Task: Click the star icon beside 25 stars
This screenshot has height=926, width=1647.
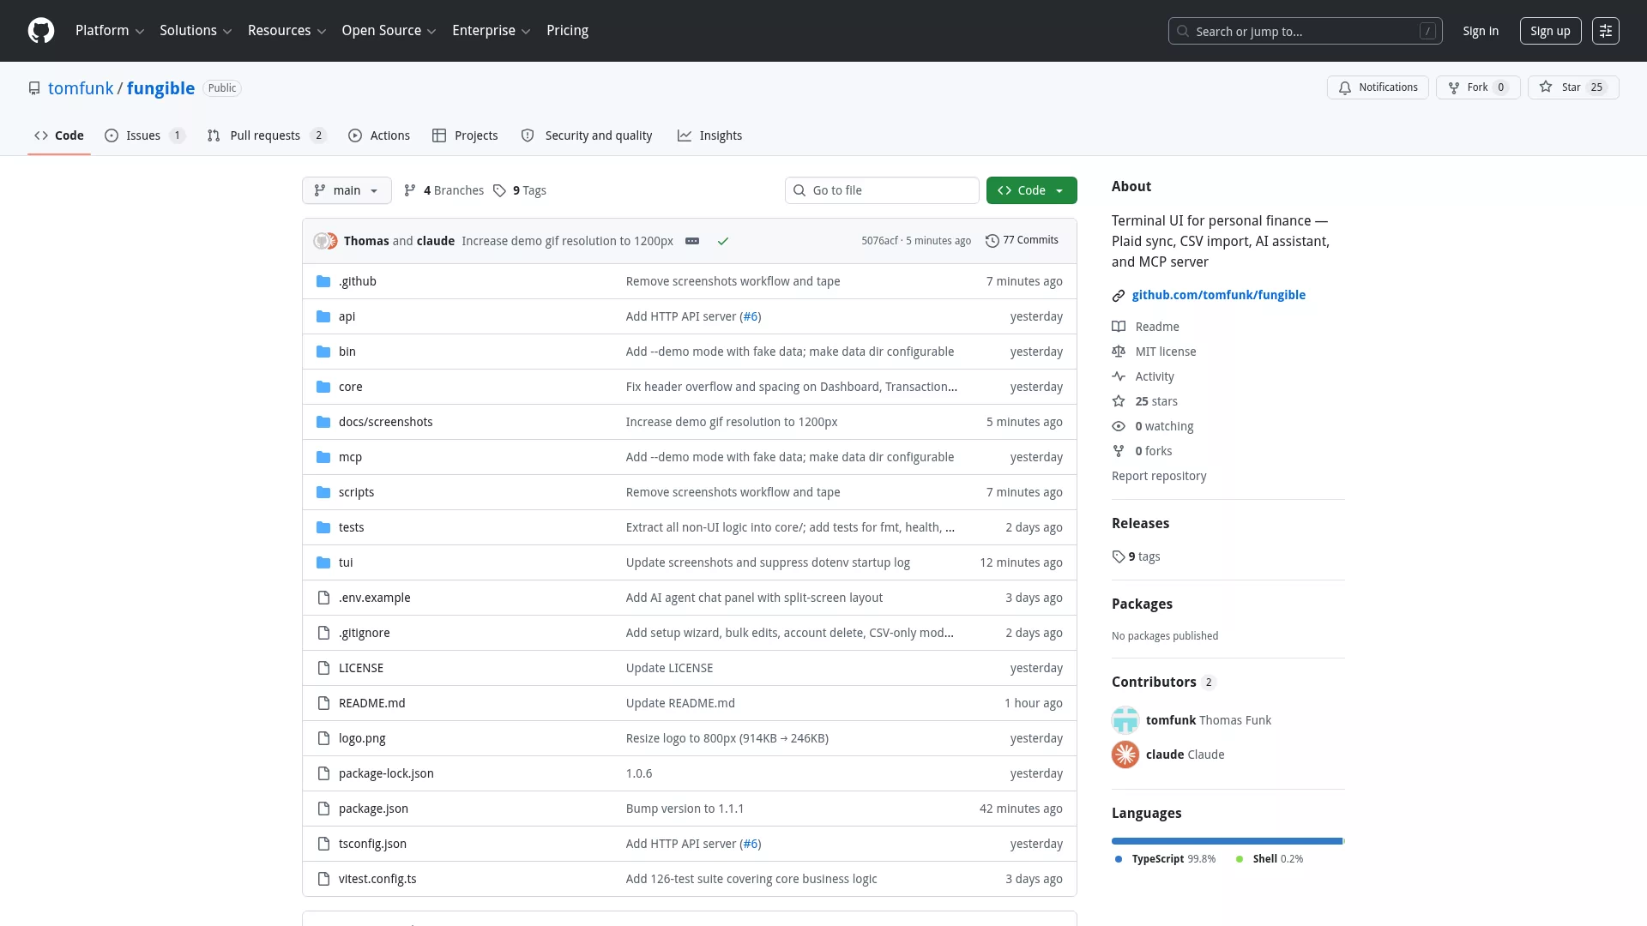Action: pos(1119,401)
